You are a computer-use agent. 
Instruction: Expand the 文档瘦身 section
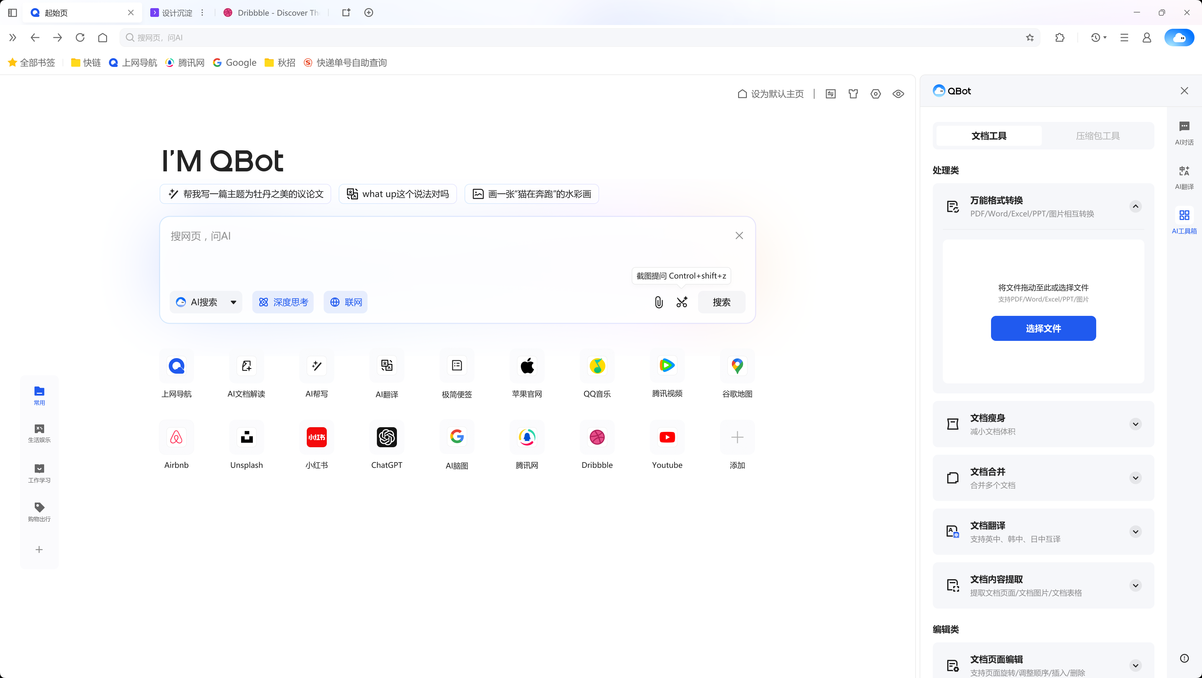pos(1136,424)
